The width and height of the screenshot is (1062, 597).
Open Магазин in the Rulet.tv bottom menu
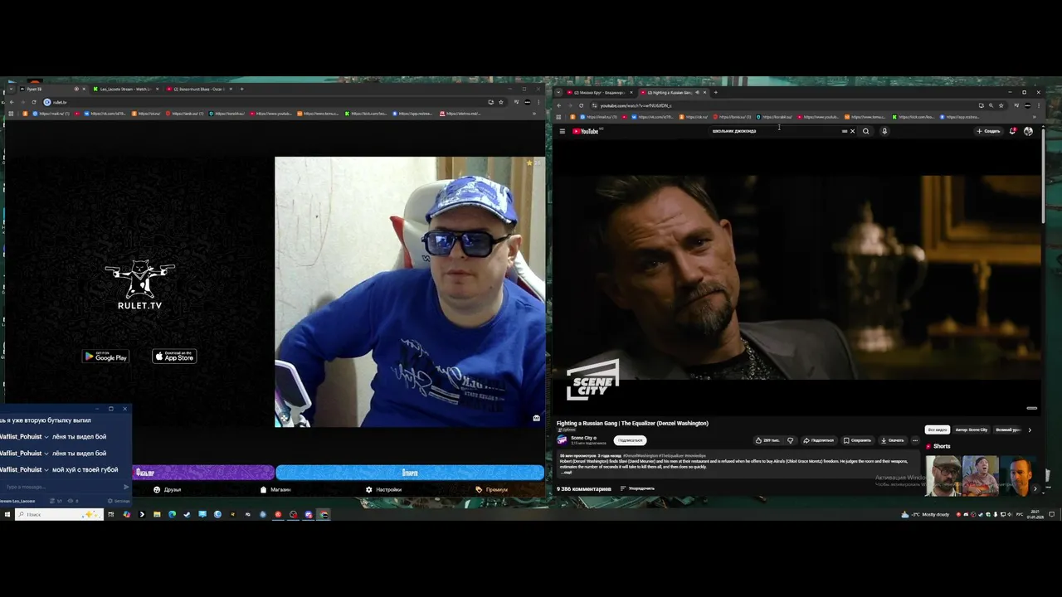point(275,489)
